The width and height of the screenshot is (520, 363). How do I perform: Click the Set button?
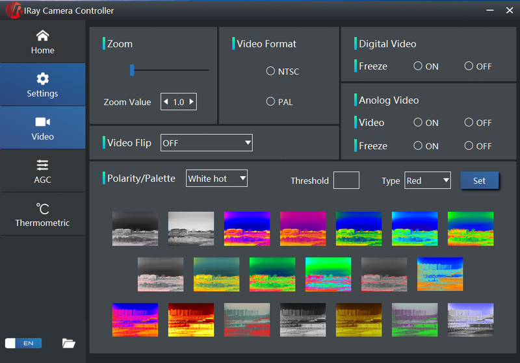[x=479, y=180]
